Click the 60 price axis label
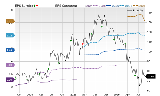The image size is (160, 96). point(148,90)
